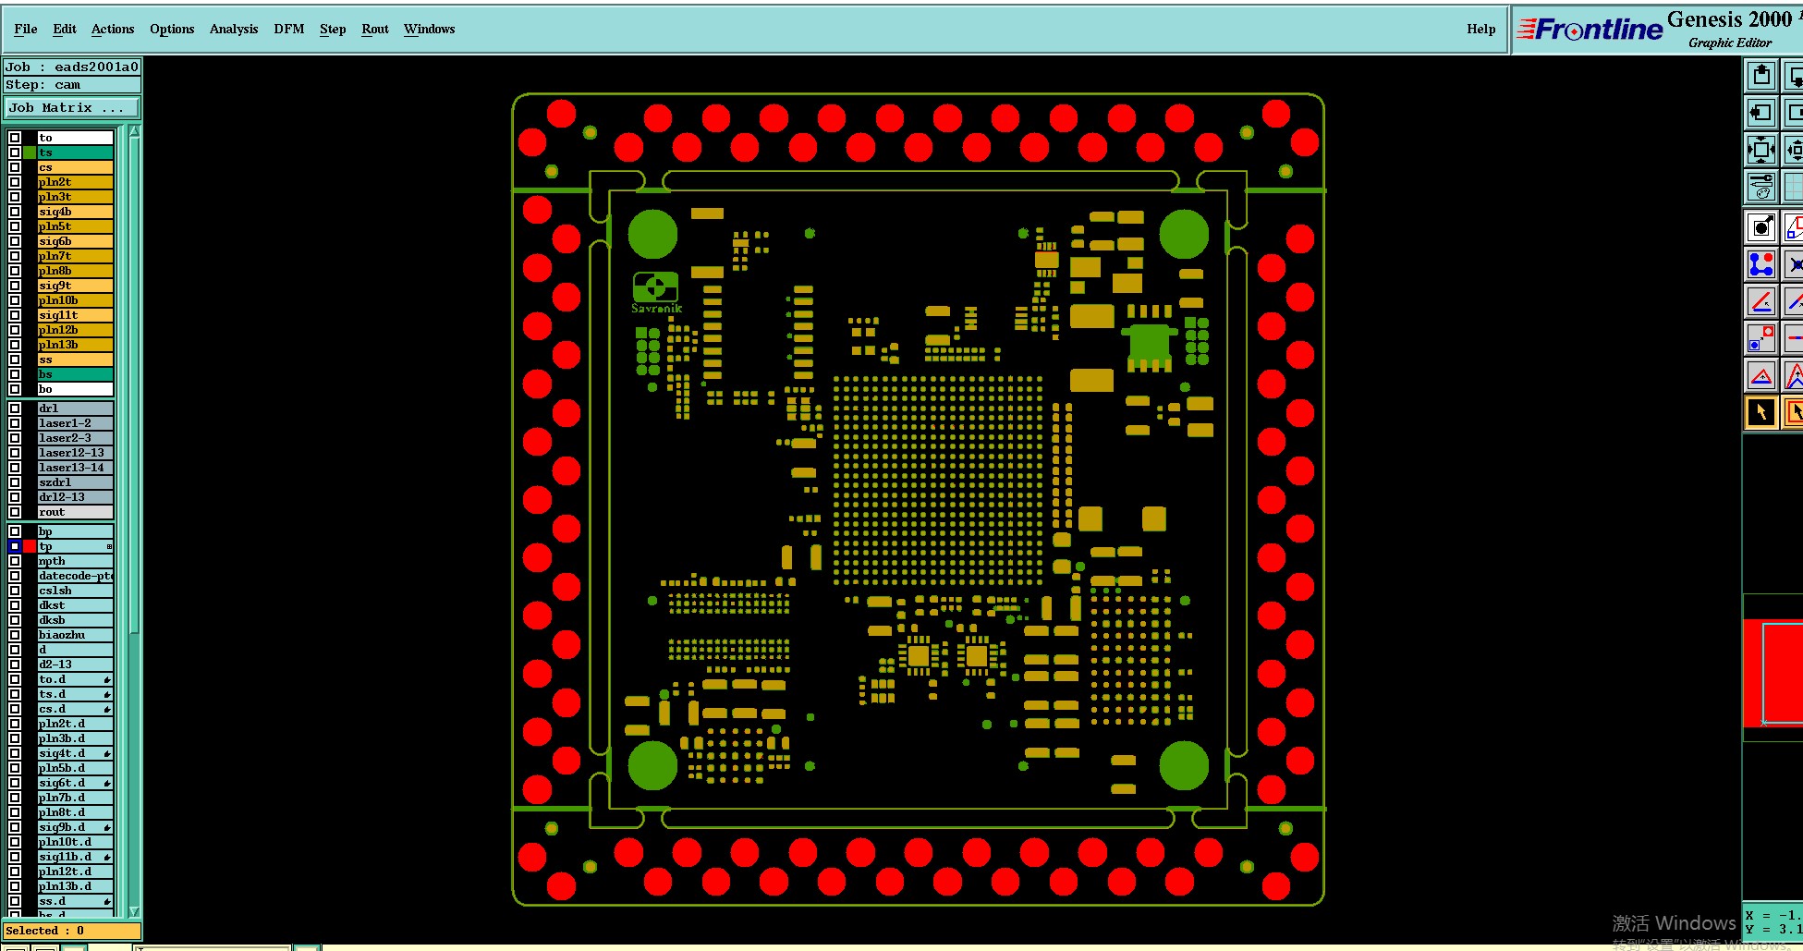
Task: Select the 'bo' layer row
Action: point(75,389)
